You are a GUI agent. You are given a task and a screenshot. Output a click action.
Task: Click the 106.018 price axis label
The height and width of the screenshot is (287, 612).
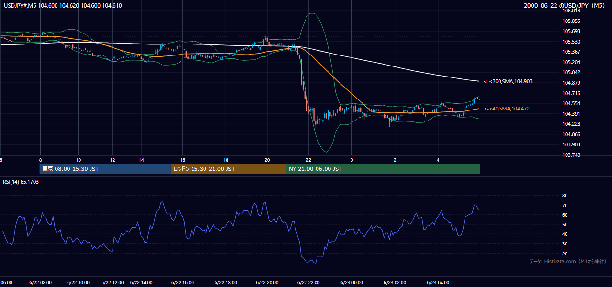571,11
